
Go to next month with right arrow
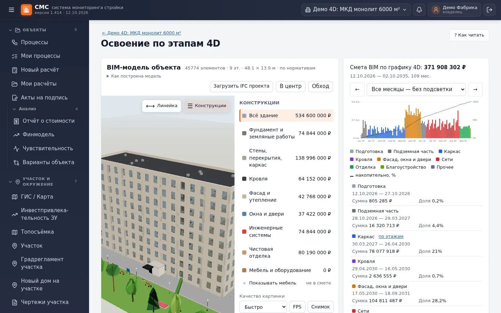pos(475,89)
